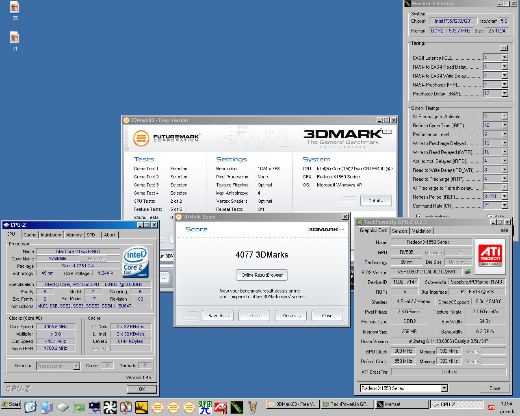Viewport: 520px width, 416px height.
Task: Toggle Lock mchbar checkbox in MemSet
Action: tap(418, 217)
